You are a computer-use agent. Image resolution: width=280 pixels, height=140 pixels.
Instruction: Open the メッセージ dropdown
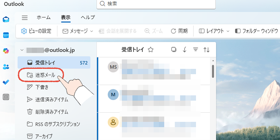coord(78,31)
